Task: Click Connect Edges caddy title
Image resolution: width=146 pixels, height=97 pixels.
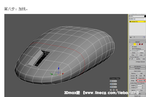Action: coord(115,78)
